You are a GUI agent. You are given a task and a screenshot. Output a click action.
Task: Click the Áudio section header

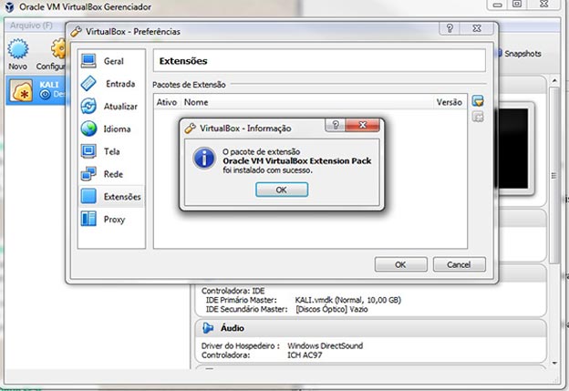(370, 328)
